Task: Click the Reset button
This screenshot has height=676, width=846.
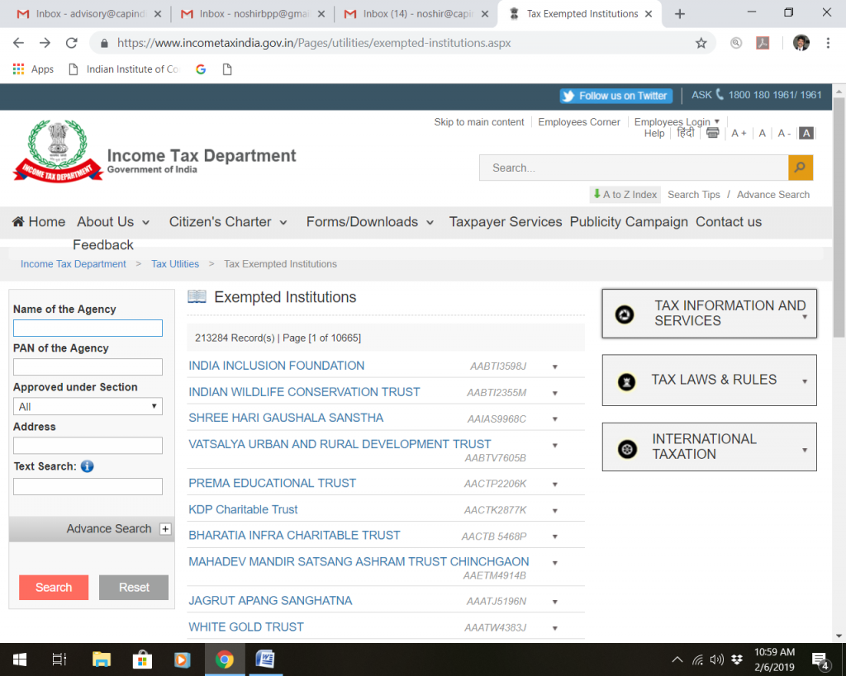Action: [133, 587]
